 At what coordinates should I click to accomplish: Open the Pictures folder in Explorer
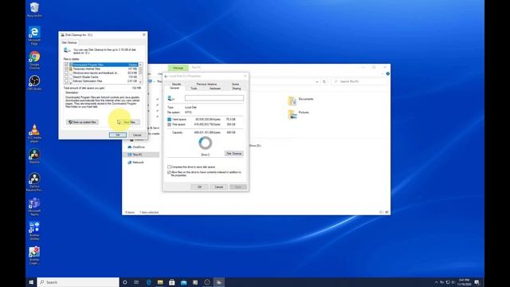click(x=299, y=114)
